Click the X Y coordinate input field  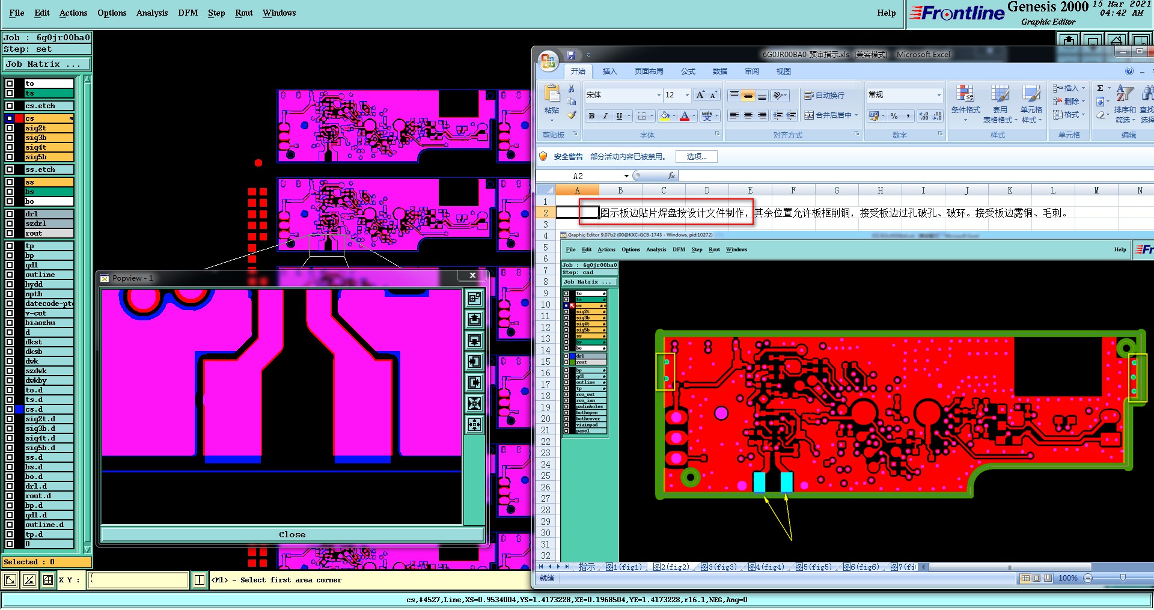point(138,580)
